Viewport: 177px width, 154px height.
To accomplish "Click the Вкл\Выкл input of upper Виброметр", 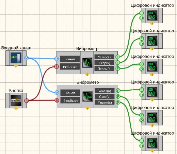I will coord(70,67).
